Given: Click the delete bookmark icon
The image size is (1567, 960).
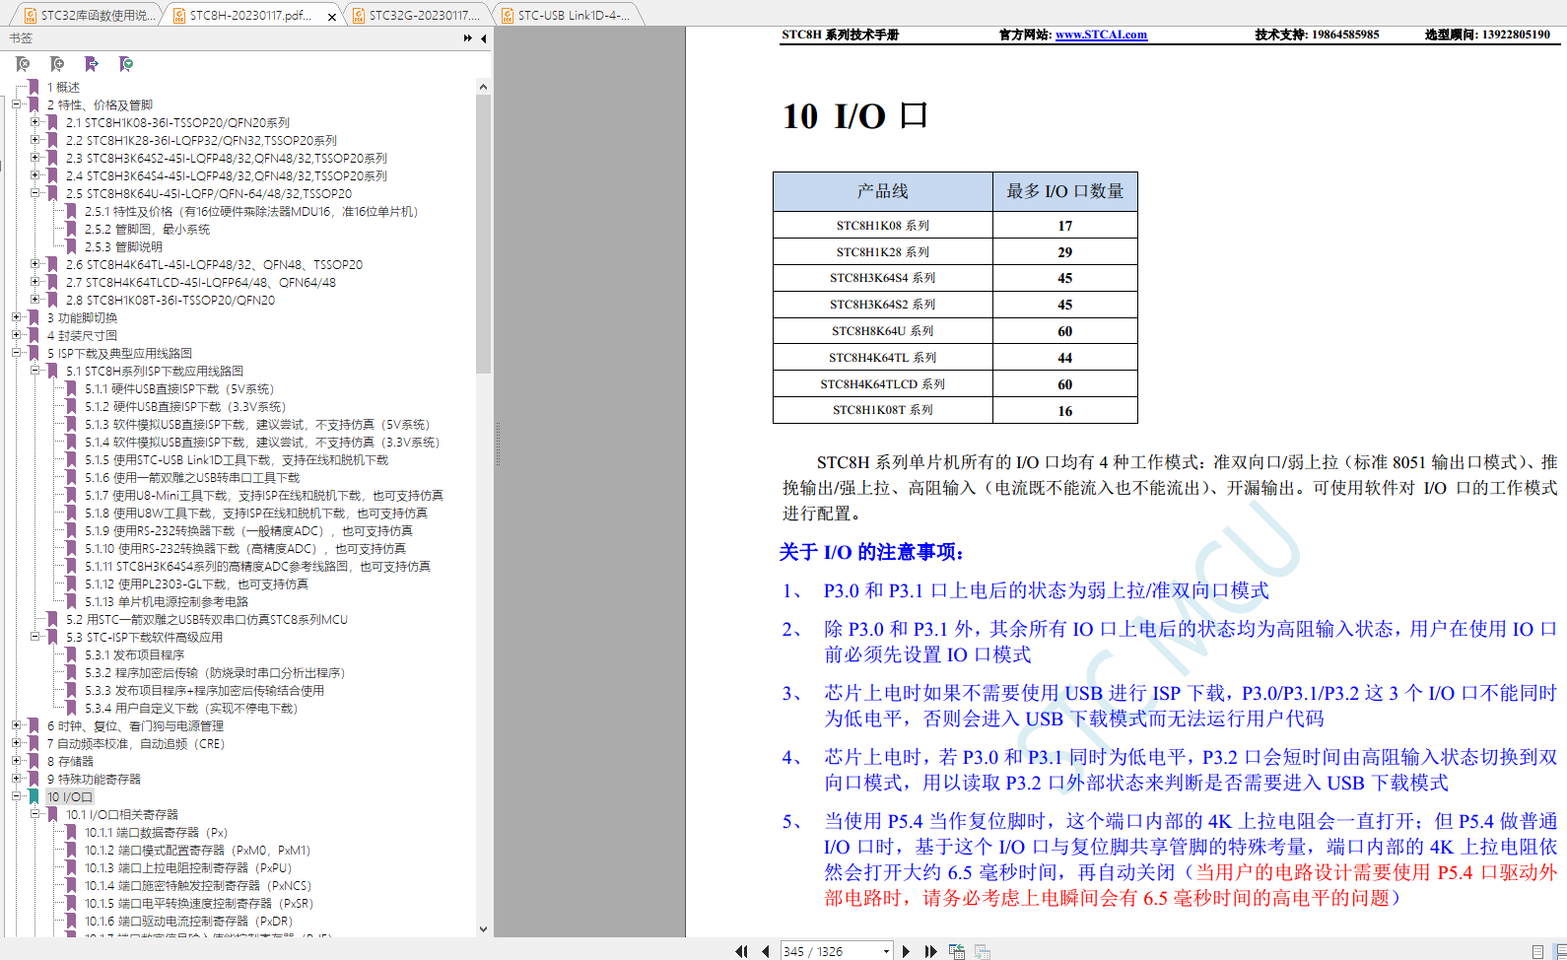Looking at the screenshot, I should [x=23, y=64].
